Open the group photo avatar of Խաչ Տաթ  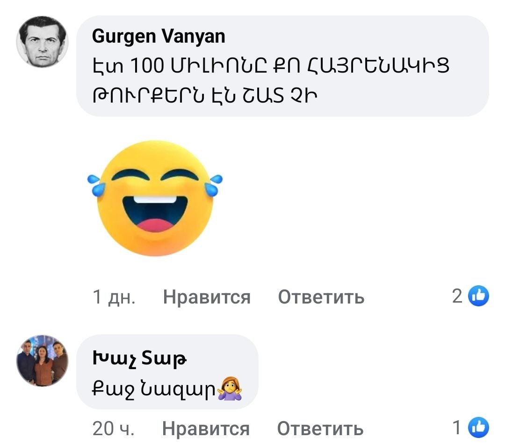[42, 361]
